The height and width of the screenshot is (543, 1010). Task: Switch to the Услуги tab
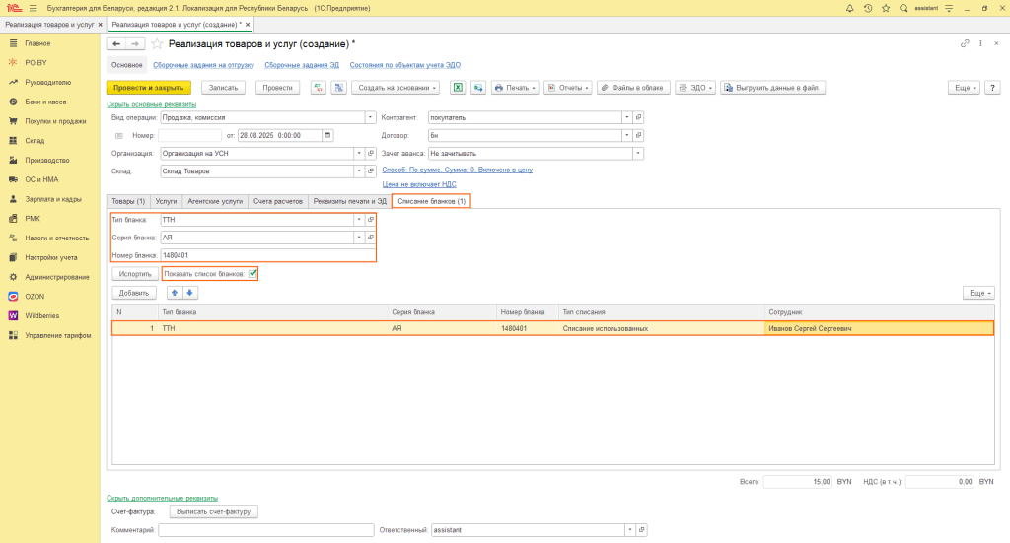point(166,201)
